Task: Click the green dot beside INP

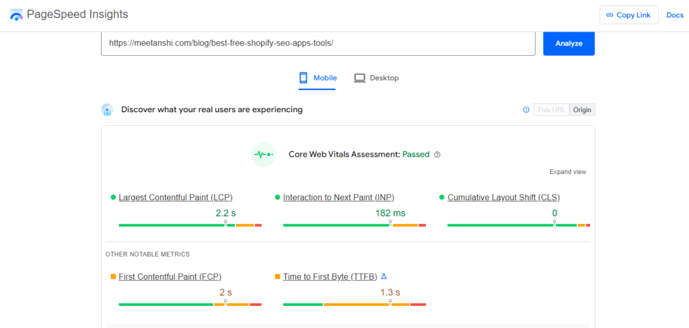Action: tap(277, 198)
